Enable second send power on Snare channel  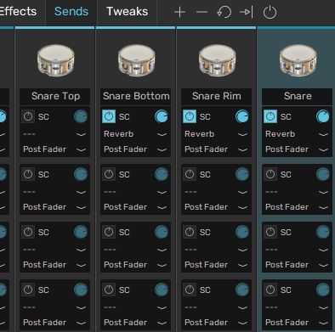point(270,174)
